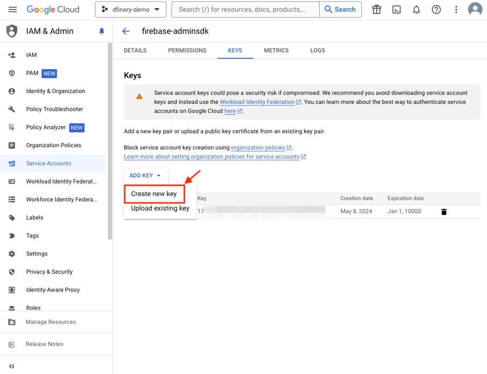
Task: Click the hamburger navigation menu icon
Action: (x=12, y=9)
